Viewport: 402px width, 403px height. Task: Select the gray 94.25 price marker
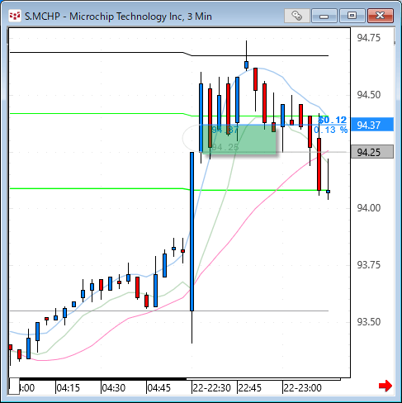pyautogui.click(x=372, y=152)
